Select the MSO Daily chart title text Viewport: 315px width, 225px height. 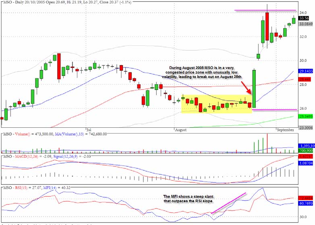[x=68, y=2]
